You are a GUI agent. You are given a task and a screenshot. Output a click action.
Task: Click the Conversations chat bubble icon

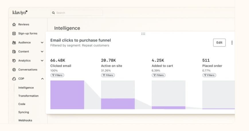click(x=14, y=70)
